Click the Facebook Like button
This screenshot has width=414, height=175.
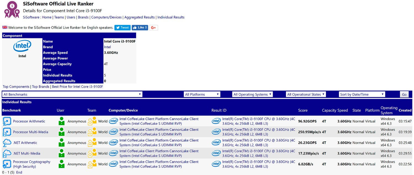coord(140,28)
